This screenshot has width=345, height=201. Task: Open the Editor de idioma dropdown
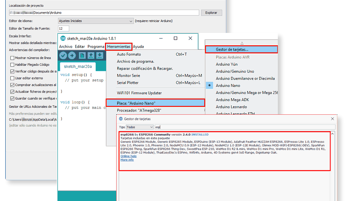[x=96, y=21]
